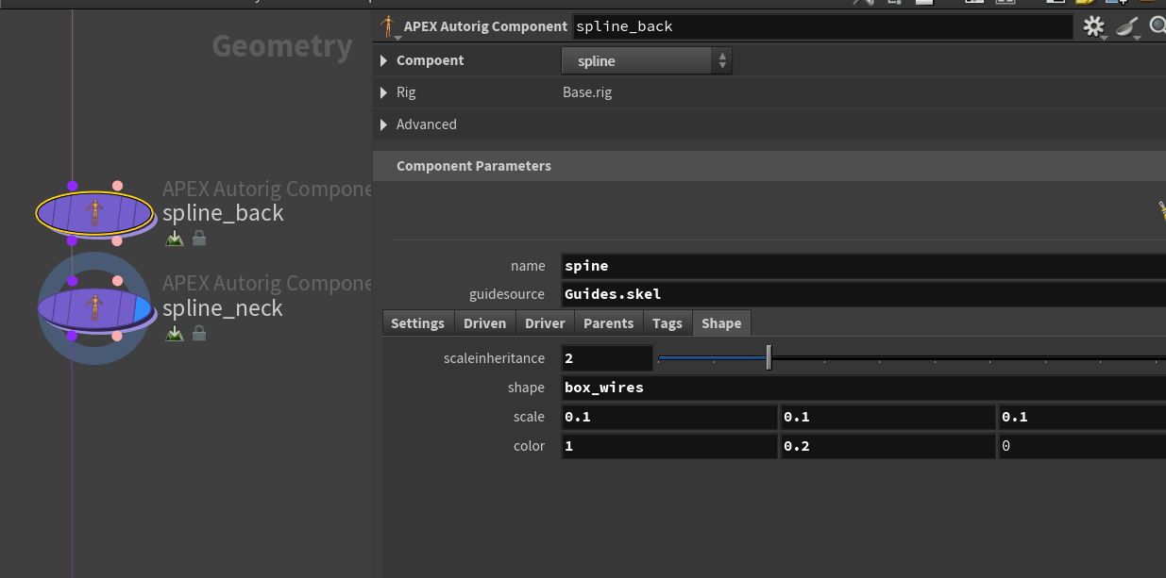Click pink output connector of spline_neck

117,336
